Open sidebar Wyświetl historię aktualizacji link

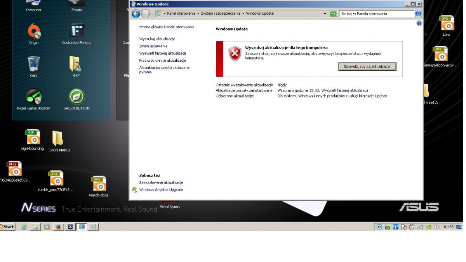162,53
